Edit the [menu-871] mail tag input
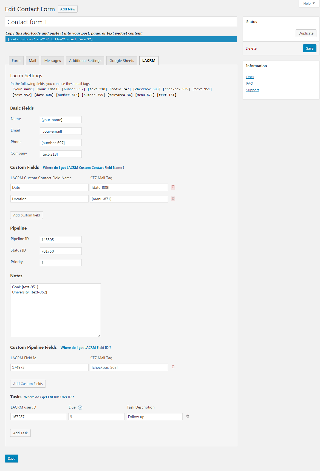This screenshot has width=320, height=471. (129, 199)
